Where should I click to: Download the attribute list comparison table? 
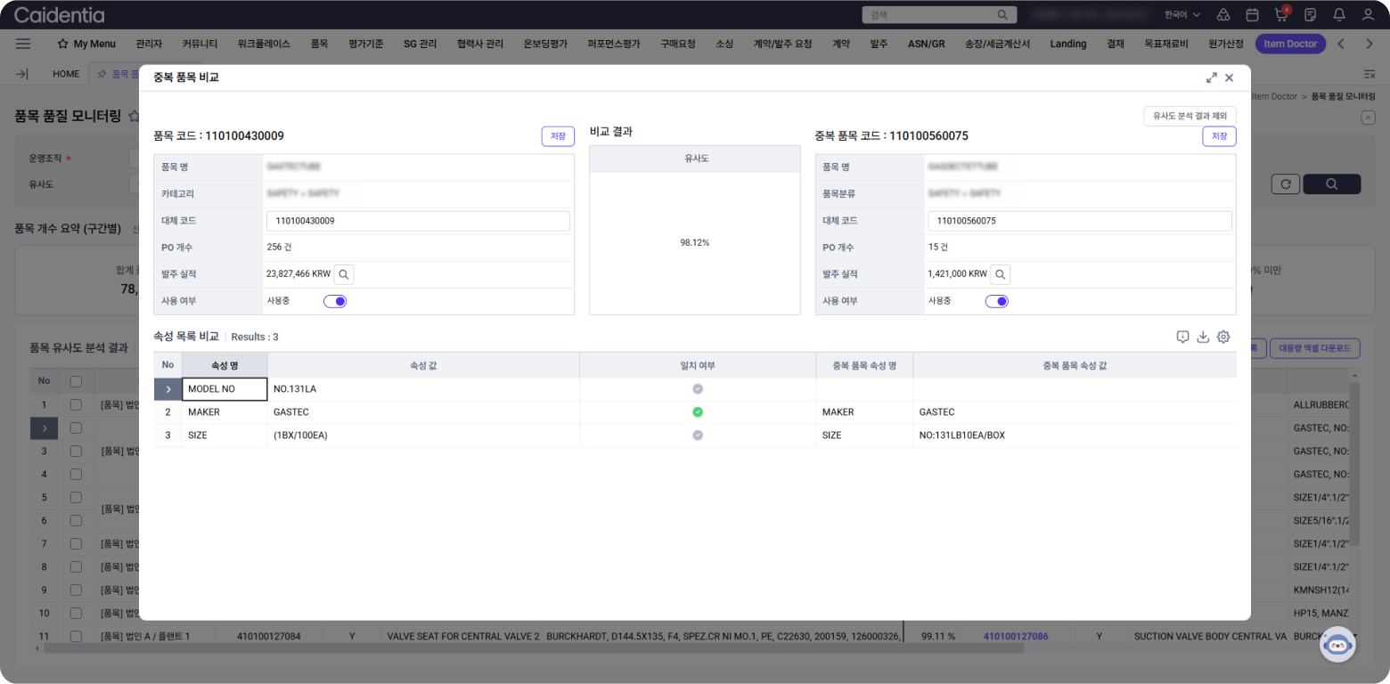(x=1203, y=337)
